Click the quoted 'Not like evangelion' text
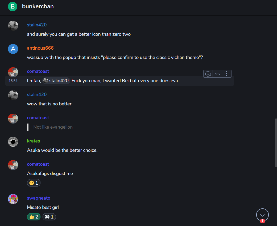The height and width of the screenshot is (226, 277). (53, 127)
